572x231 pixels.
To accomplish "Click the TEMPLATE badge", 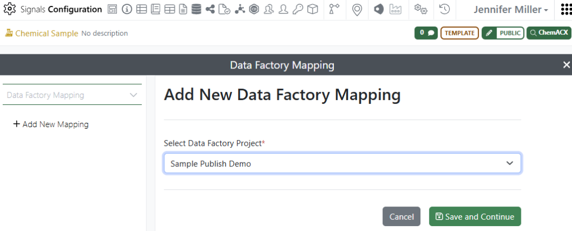I will (x=459, y=33).
